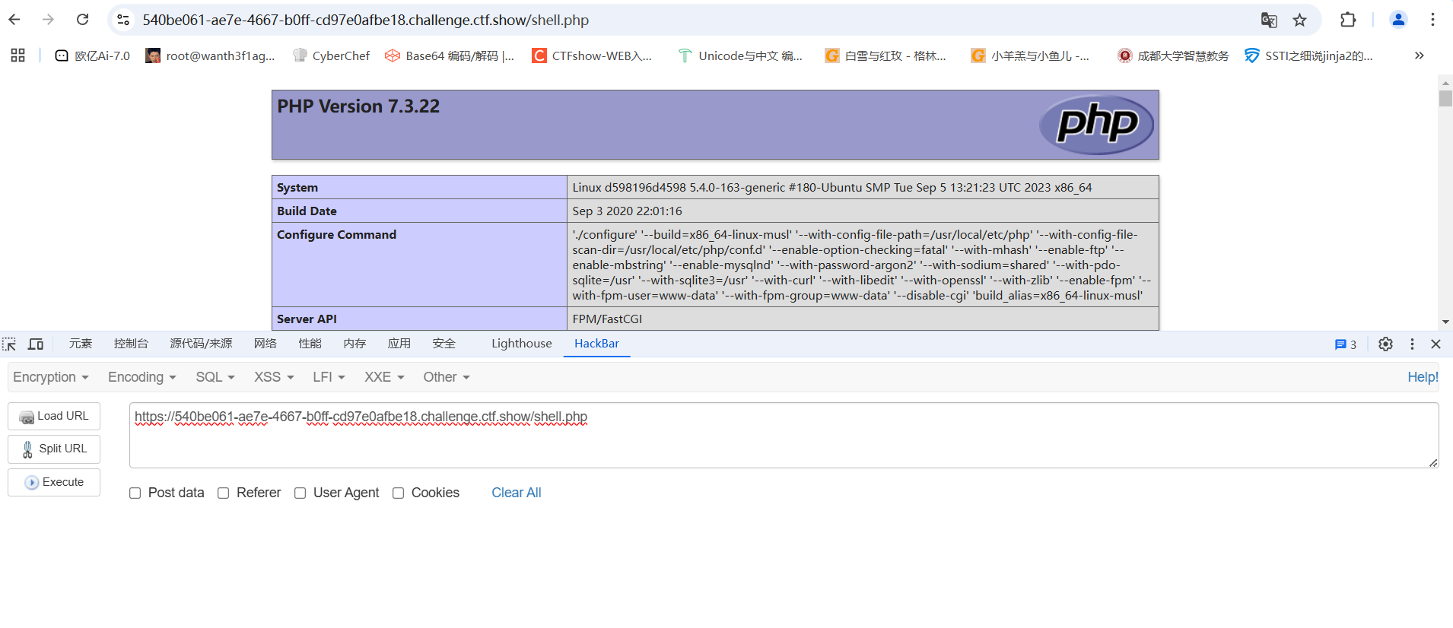Toggle the device toolbar icon
The height and width of the screenshot is (628, 1453).
tap(36, 344)
